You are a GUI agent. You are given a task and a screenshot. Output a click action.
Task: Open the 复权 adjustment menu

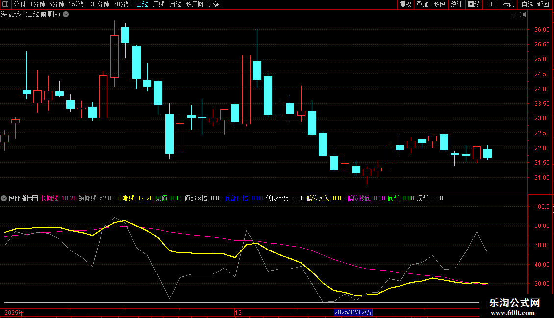point(405,4)
